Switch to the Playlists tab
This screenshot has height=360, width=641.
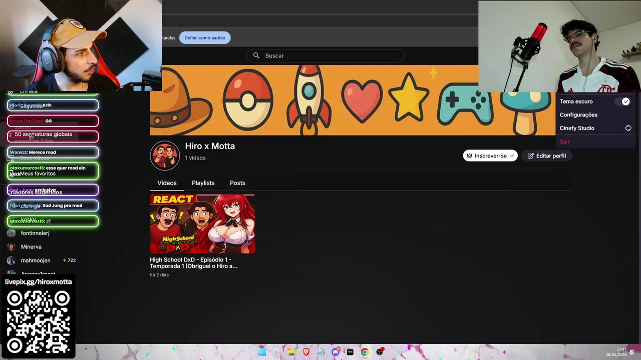click(203, 183)
